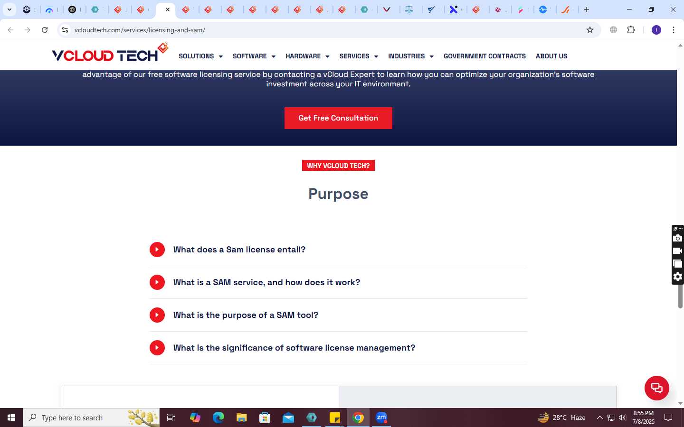Click the Type here to search box
The height and width of the screenshot is (427, 684).
click(x=91, y=418)
